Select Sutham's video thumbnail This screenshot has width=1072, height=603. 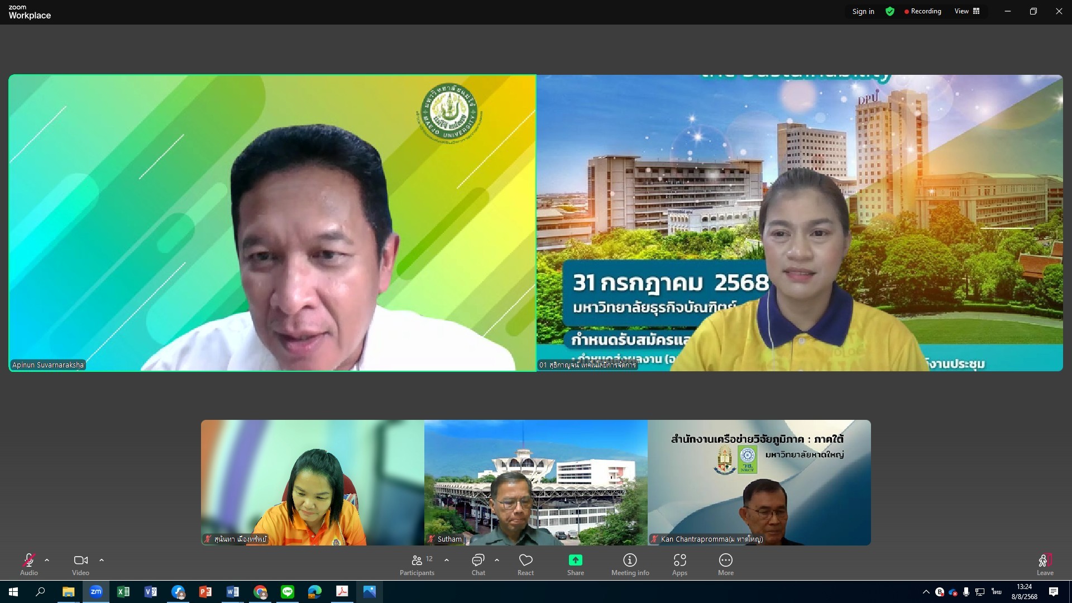point(535,482)
